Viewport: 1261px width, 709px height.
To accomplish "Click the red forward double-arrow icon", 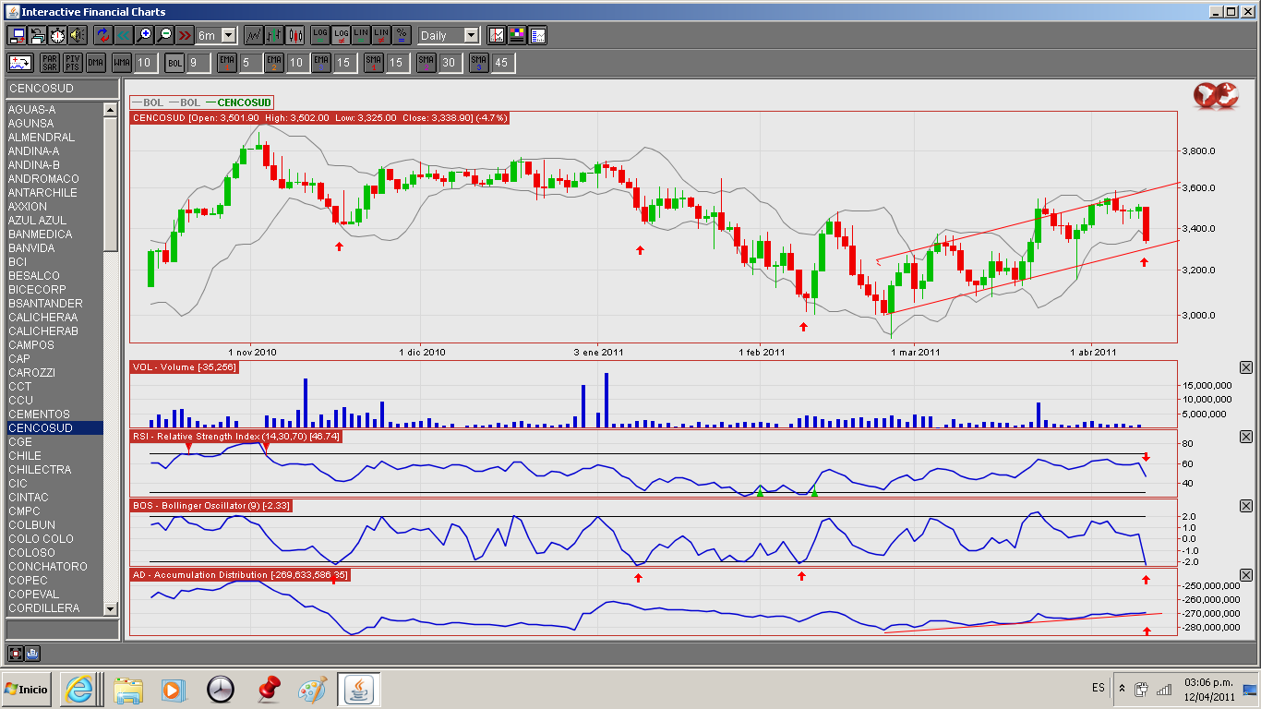I will coord(185,35).
